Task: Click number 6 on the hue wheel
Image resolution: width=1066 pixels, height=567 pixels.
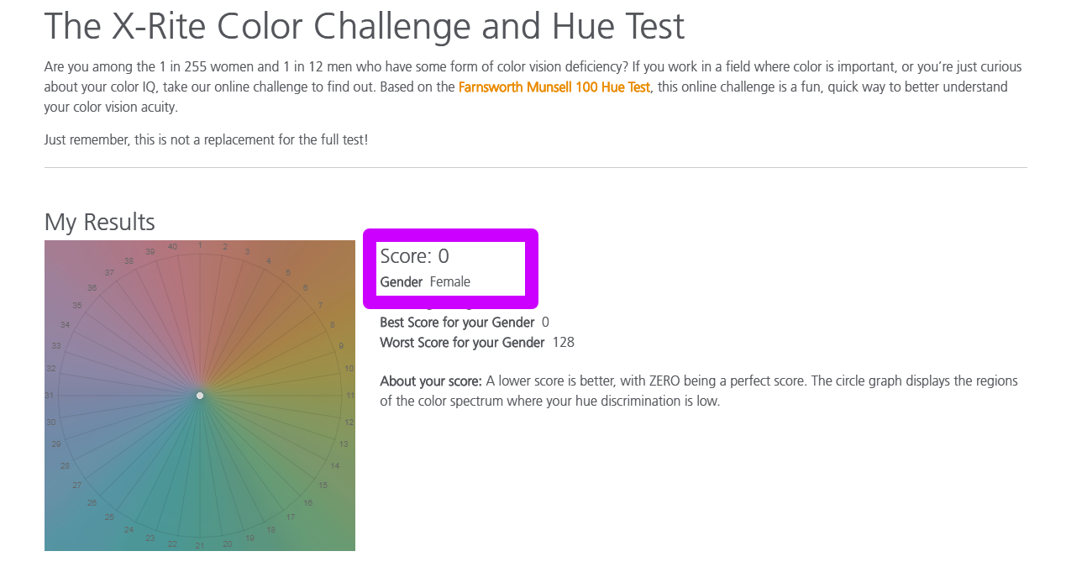Action: 306,288
